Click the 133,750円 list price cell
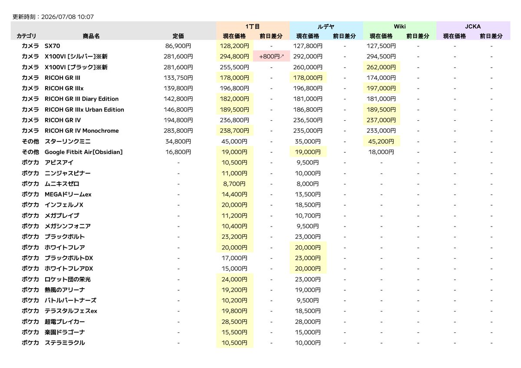This screenshot has height=368, width=521. click(x=178, y=78)
